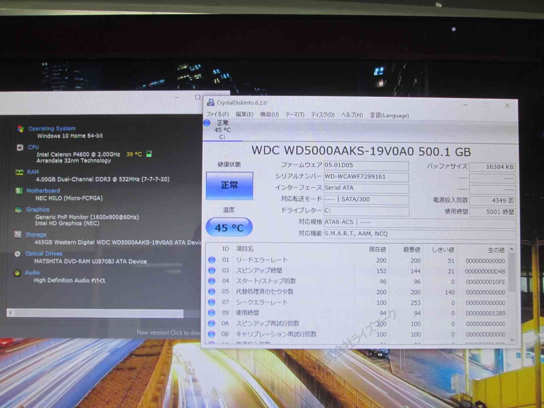This screenshot has height=408, width=544.
Task: Click the Audio speaker icon
Action: click(17, 273)
